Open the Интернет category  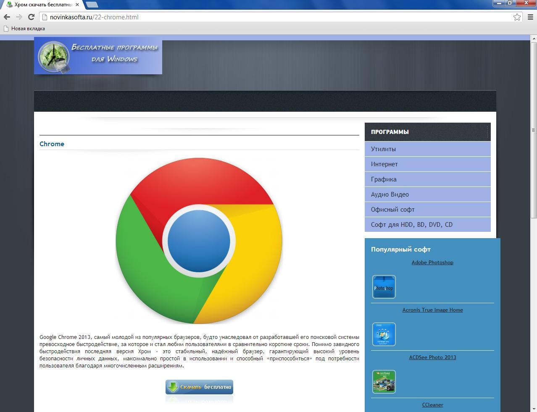coord(427,164)
